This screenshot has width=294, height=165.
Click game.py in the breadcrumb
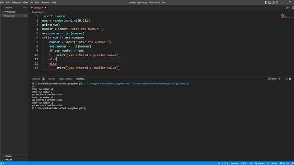38,12
